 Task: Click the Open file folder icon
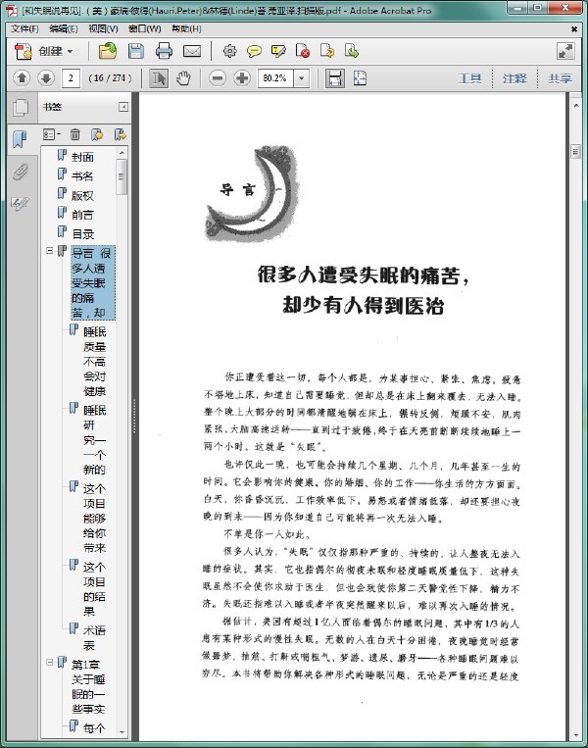pos(107,51)
